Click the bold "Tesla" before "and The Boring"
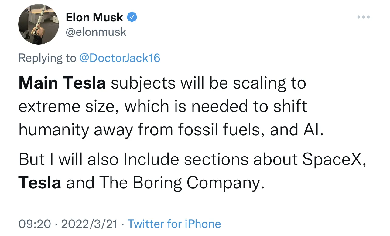 click(x=40, y=183)
